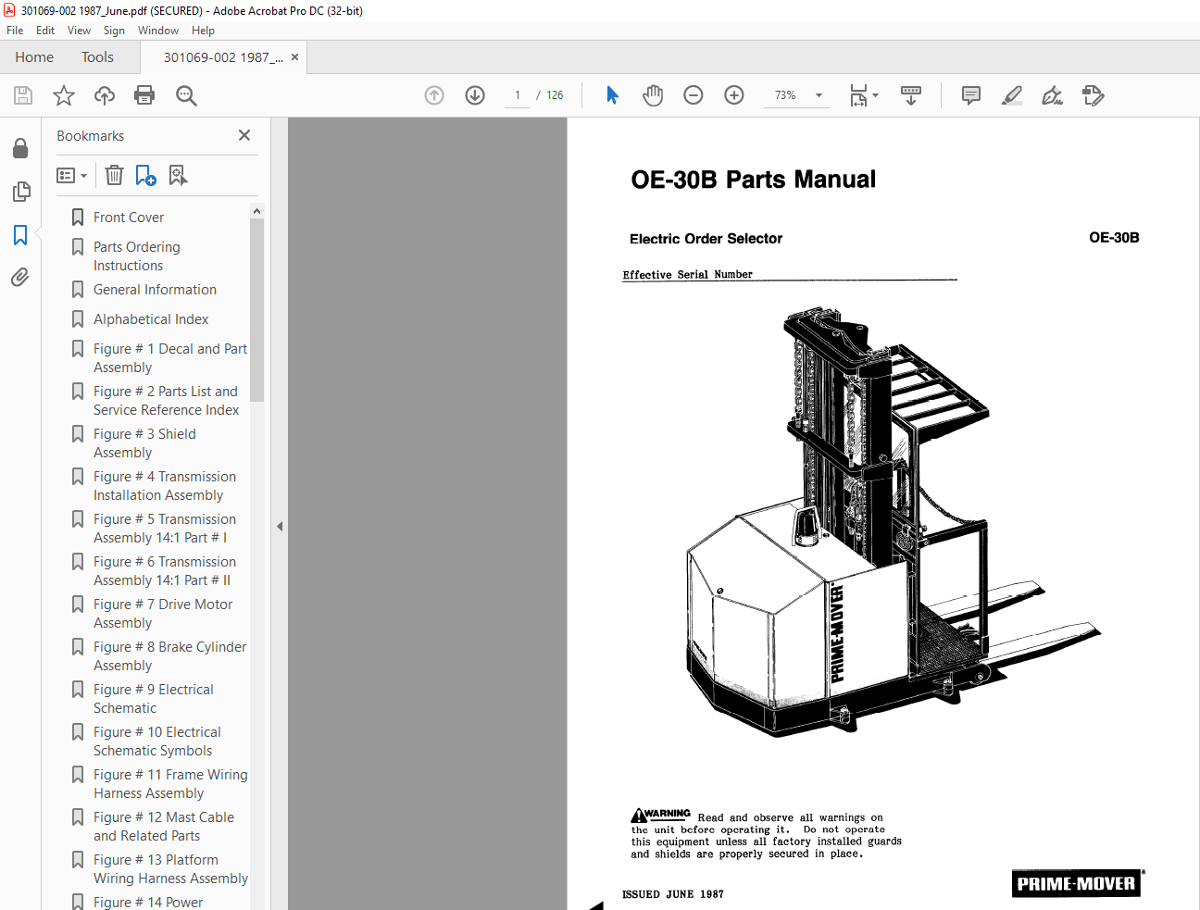Zoom in with plus button
This screenshot has height=910, width=1200.
(x=734, y=95)
